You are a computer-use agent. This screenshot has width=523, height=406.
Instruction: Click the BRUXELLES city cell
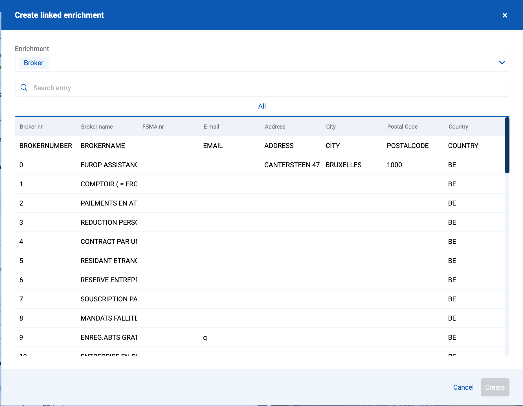pyautogui.click(x=344, y=165)
